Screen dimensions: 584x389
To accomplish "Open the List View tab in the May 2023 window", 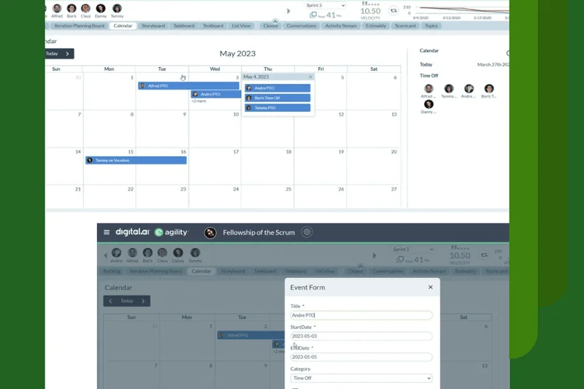I will click(241, 26).
